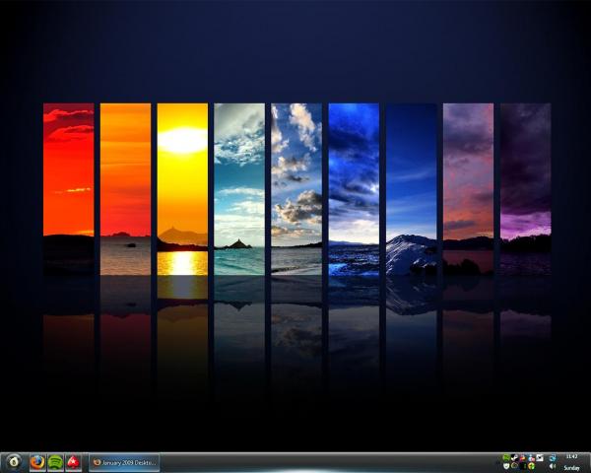Click the yellow sun wallpaper panel
This screenshot has height=473, width=591.
click(182, 168)
